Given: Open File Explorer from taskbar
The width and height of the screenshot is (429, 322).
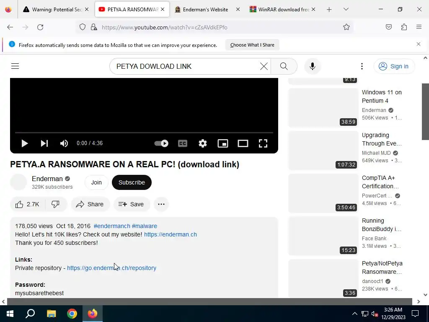Looking at the screenshot, I should click(x=51, y=314).
